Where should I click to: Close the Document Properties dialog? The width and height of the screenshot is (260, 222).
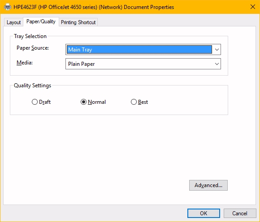[x=253, y=7]
